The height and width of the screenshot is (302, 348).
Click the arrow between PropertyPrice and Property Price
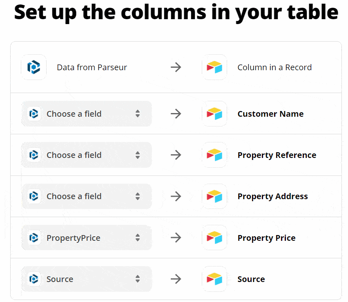[x=176, y=237]
